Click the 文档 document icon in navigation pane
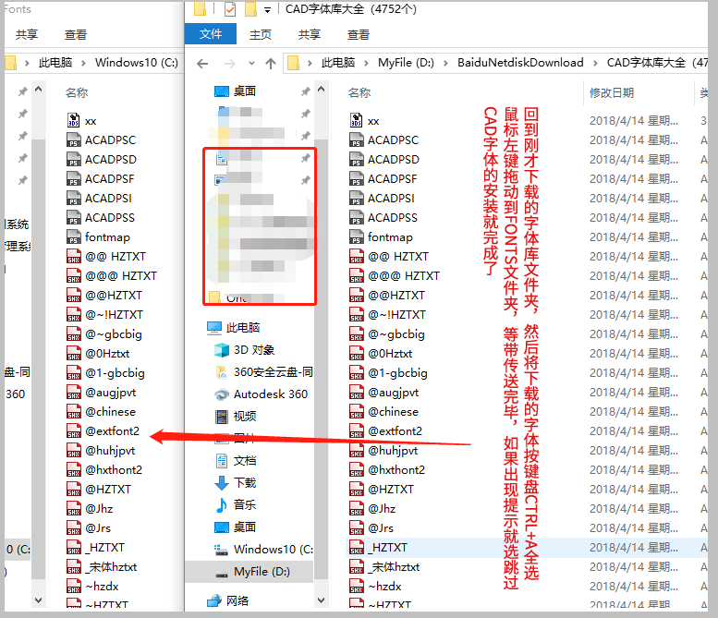The image size is (718, 618). tap(222, 461)
